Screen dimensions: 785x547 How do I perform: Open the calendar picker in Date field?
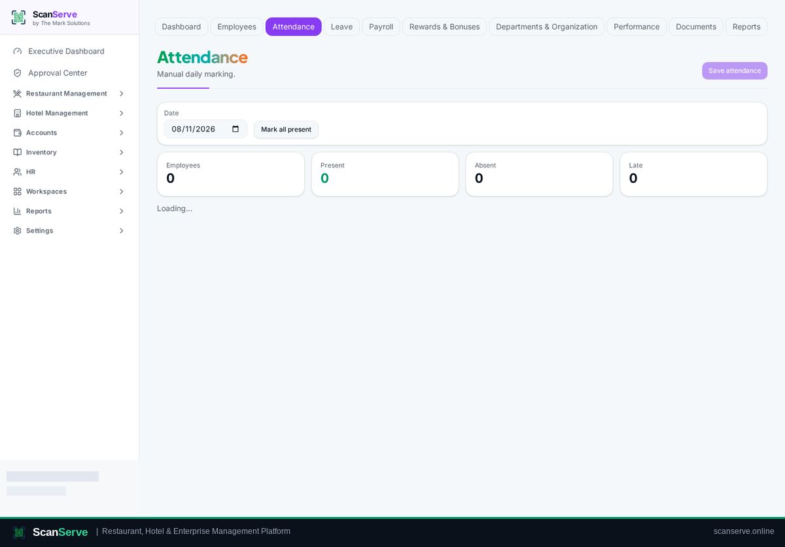pyautogui.click(x=235, y=129)
